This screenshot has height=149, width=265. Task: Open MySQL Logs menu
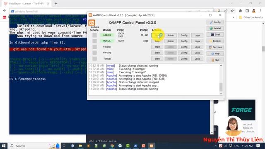click(197, 41)
